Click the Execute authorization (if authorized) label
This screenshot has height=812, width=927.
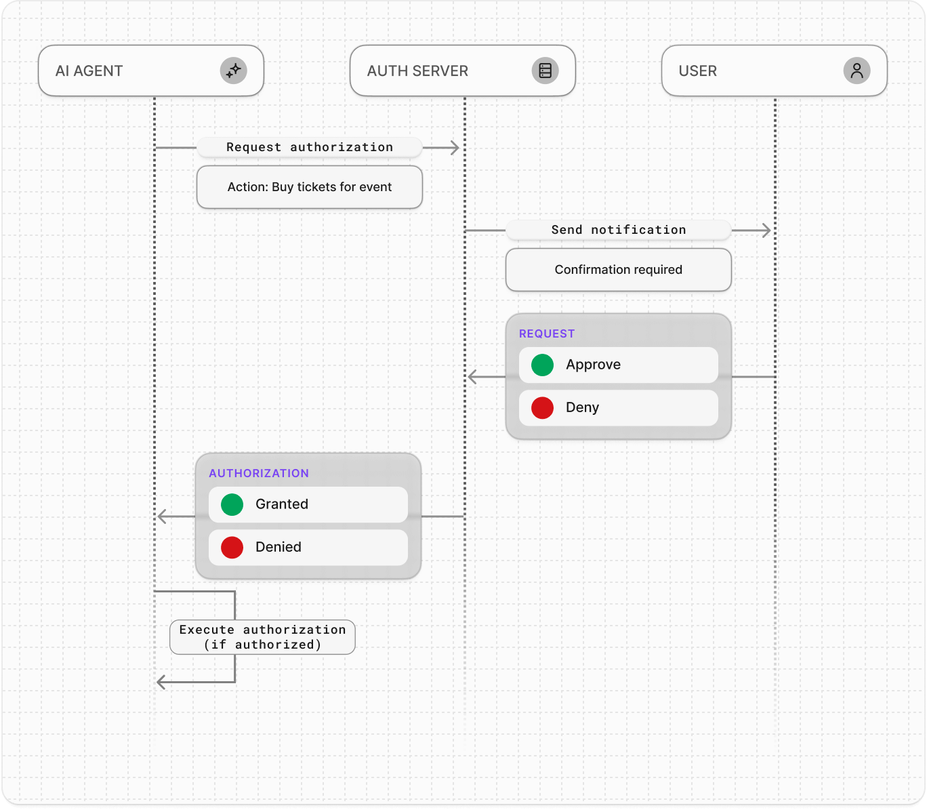[262, 637]
